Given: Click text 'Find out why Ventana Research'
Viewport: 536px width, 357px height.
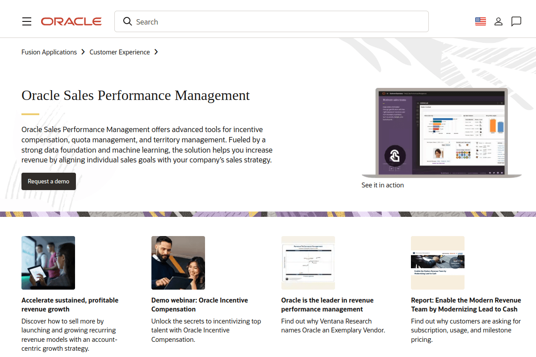Looking at the screenshot, I should [x=327, y=321].
